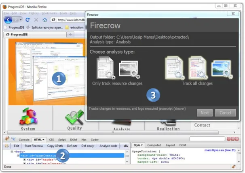Reload the page with the refresh icon
The width and height of the screenshot is (245, 173).
click(27, 20)
